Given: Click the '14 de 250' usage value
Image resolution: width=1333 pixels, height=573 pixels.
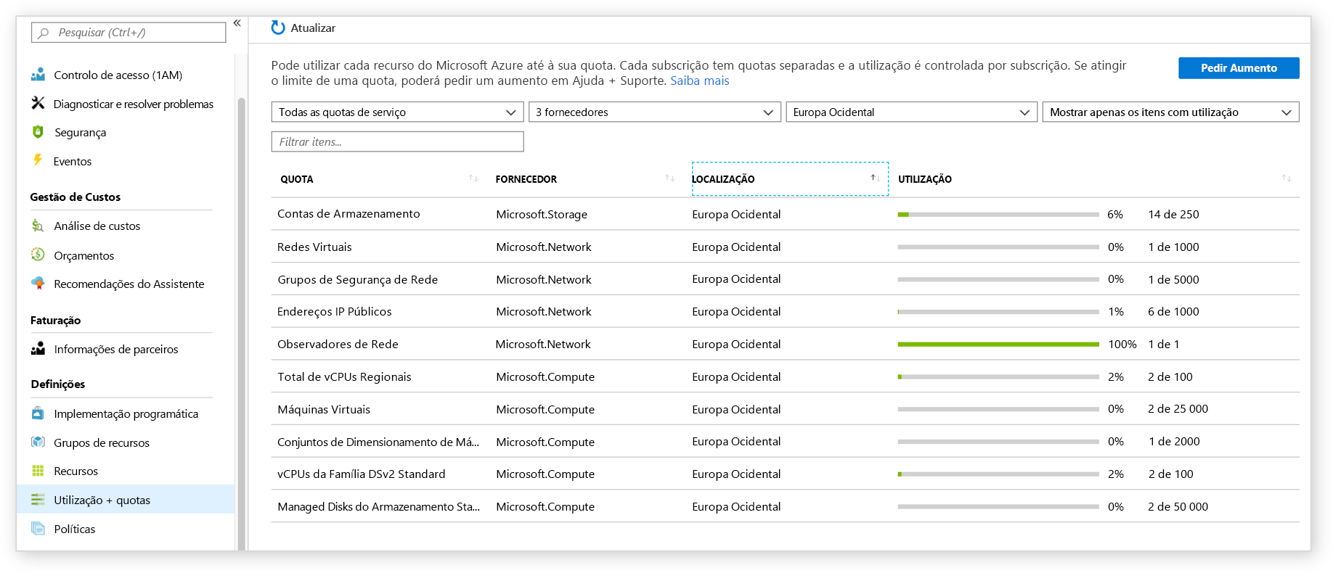Looking at the screenshot, I should point(1173,214).
